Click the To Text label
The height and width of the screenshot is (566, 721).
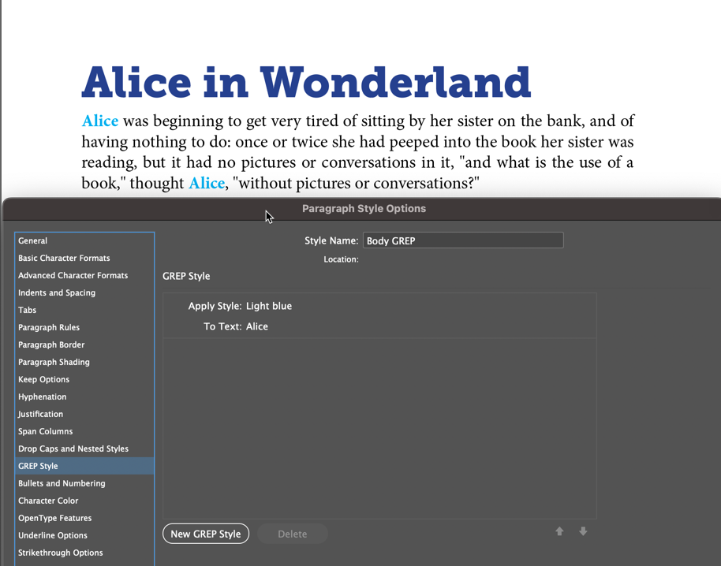pos(222,326)
